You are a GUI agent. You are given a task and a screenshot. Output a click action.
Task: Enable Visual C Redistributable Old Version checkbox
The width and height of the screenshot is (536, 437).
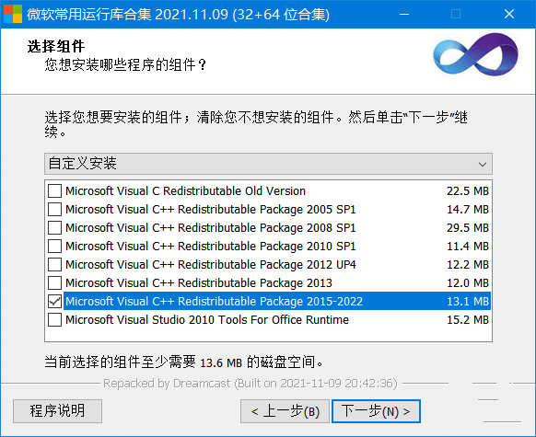click(54, 191)
